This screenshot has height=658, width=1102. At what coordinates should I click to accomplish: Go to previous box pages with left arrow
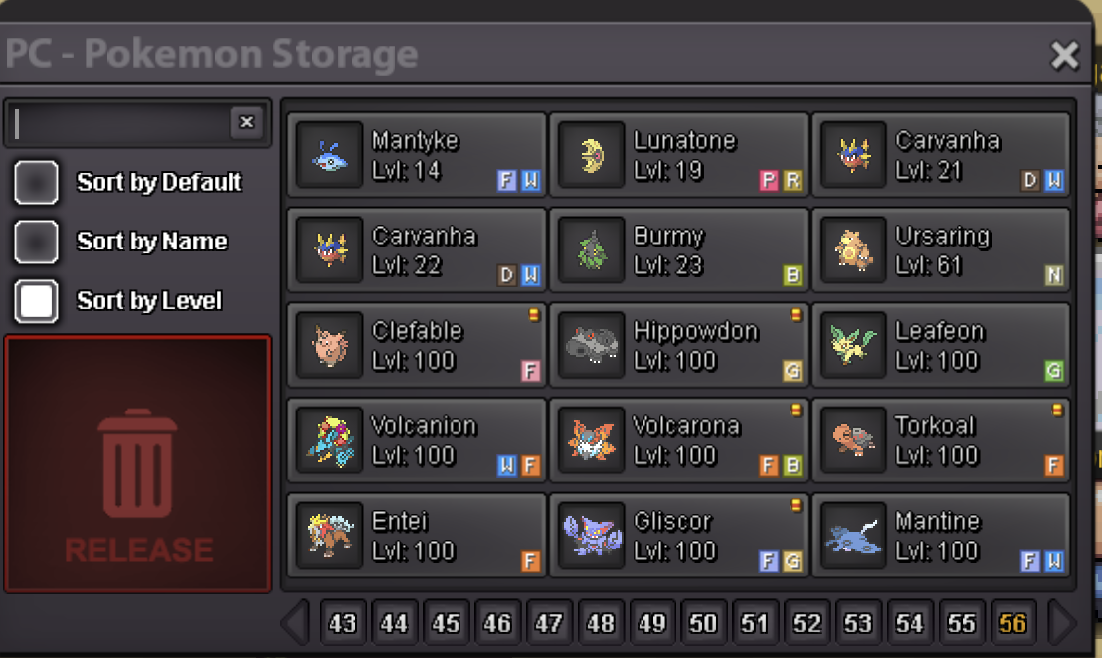click(295, 623)
